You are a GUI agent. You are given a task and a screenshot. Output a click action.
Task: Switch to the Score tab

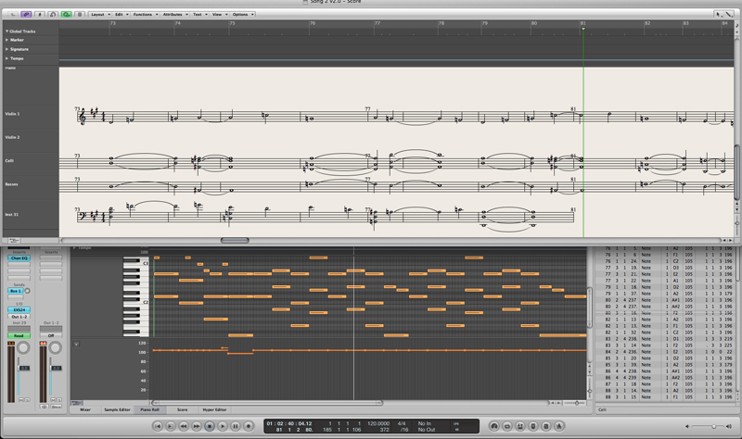point(182,409)
